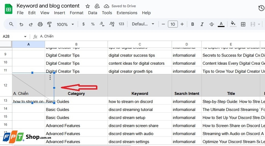Click the Category header cell
Screen dimensions: 265x146
(76, 85)
